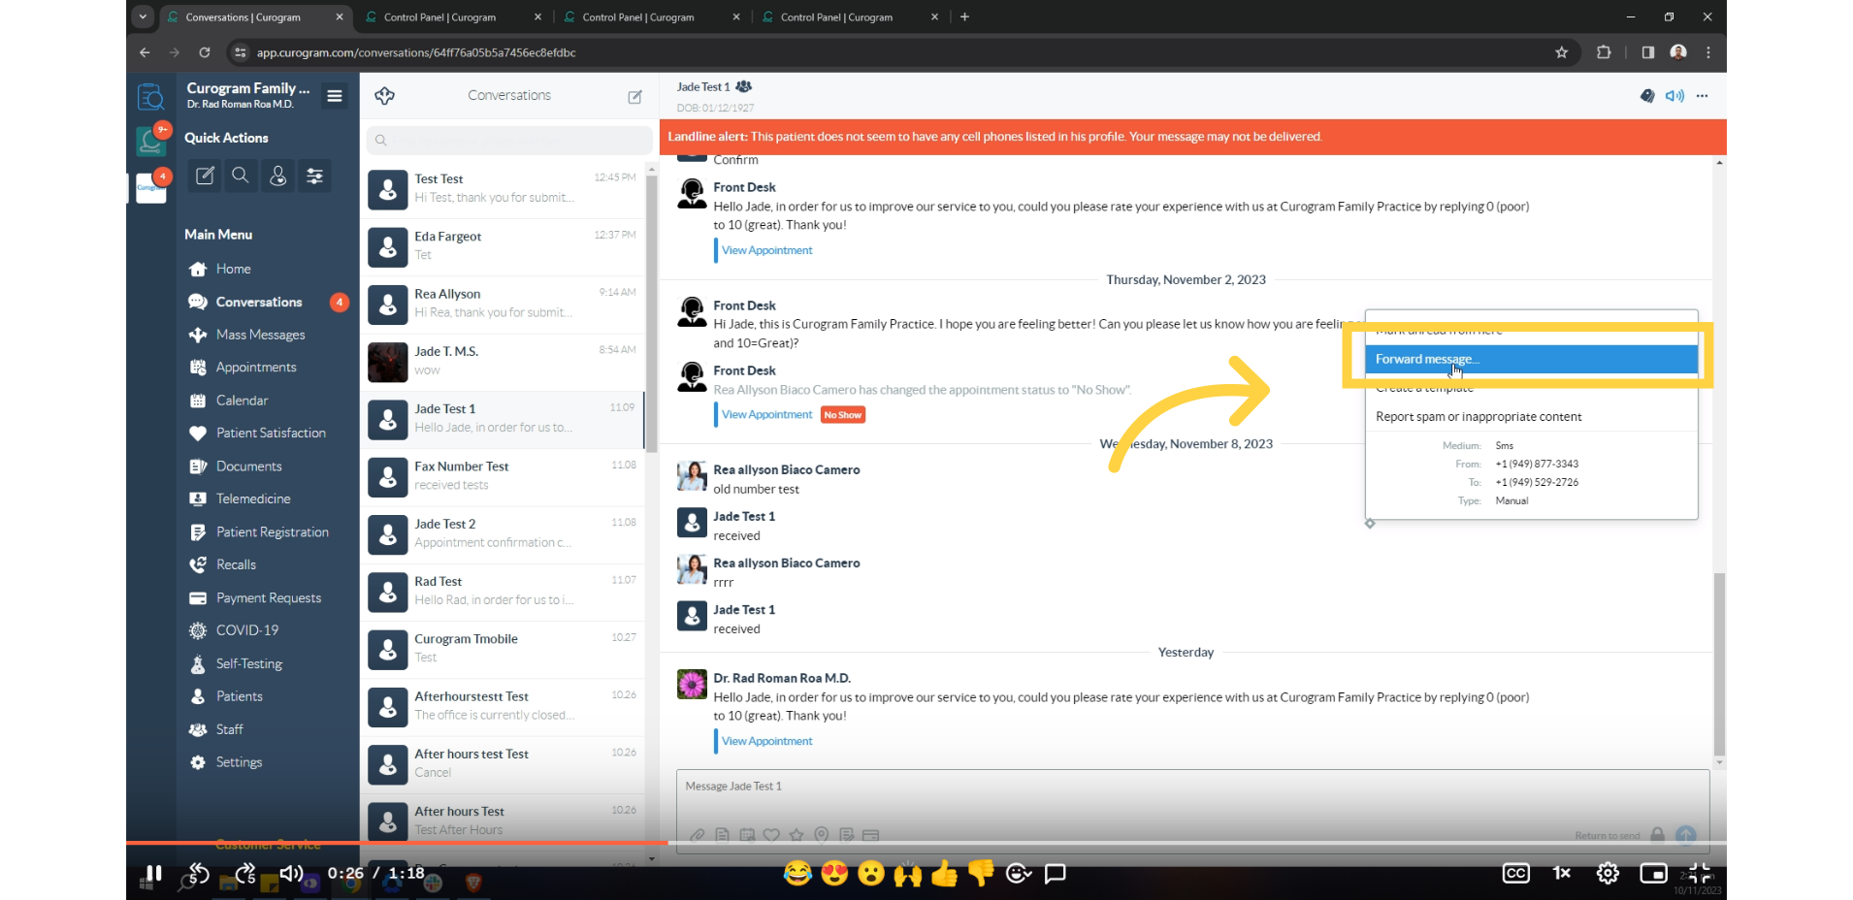
Task: Exit fullscreen mode
Action: pos(1700,873)
